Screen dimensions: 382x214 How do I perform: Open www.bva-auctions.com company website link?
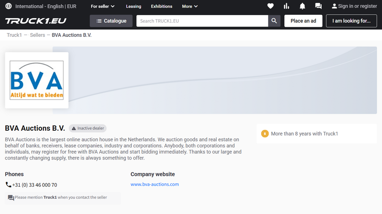pos(155,184)
